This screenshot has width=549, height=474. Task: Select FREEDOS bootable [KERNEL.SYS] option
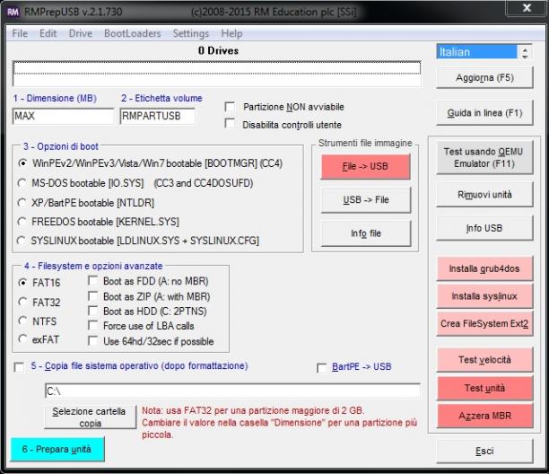pyautogui.click(x=22, y=222)
